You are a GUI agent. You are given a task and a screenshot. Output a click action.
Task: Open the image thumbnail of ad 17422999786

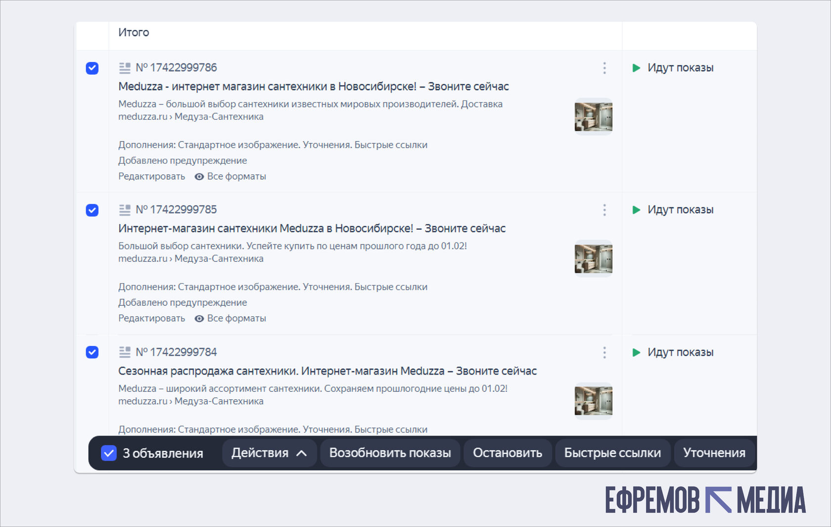pyautogui.click(x=594, y=117)
